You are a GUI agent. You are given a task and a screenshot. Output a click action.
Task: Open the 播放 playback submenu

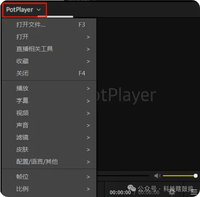coord(49,88)
